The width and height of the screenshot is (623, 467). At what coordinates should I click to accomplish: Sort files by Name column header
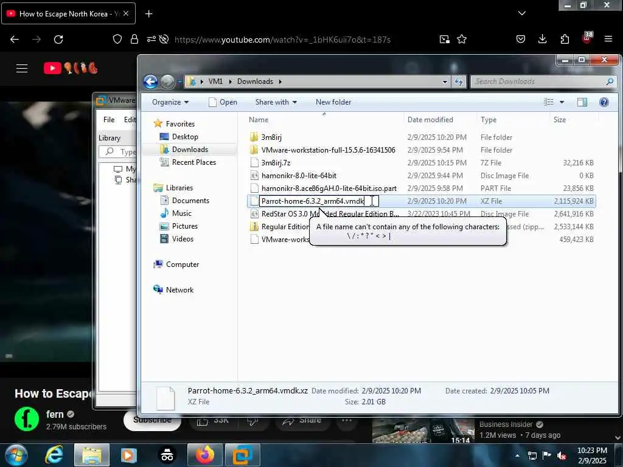[259, 120]
